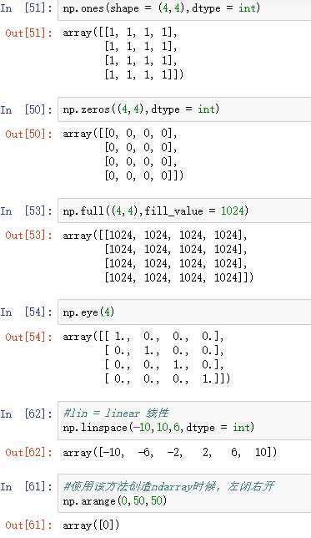Click the In [51] prompt label
Viewport: 311px width, 538px height.
coord(27,8)
